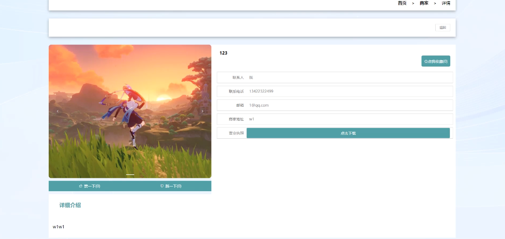The width and height of the screenshot is (505, 239).
Task: Click the 返回 button
Action: [x=443, y=28]
